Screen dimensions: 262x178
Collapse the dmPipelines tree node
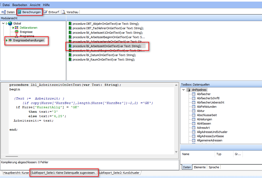(184, 90)
